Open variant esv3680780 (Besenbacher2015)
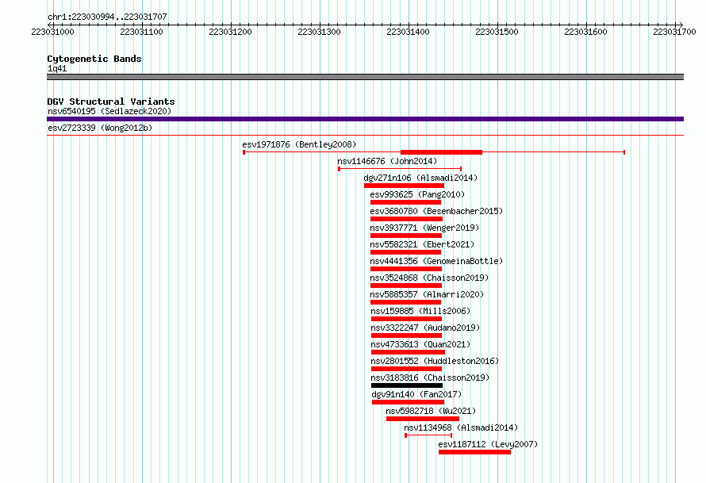 coord(436,211)
